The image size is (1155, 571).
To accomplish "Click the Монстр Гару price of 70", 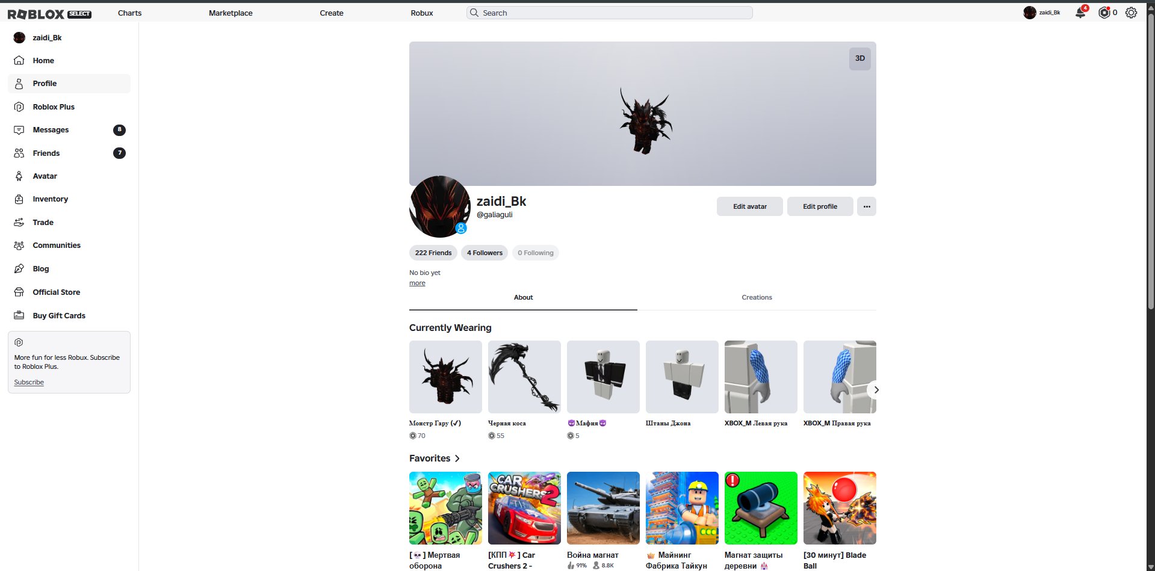I will (x=418, y=436).
